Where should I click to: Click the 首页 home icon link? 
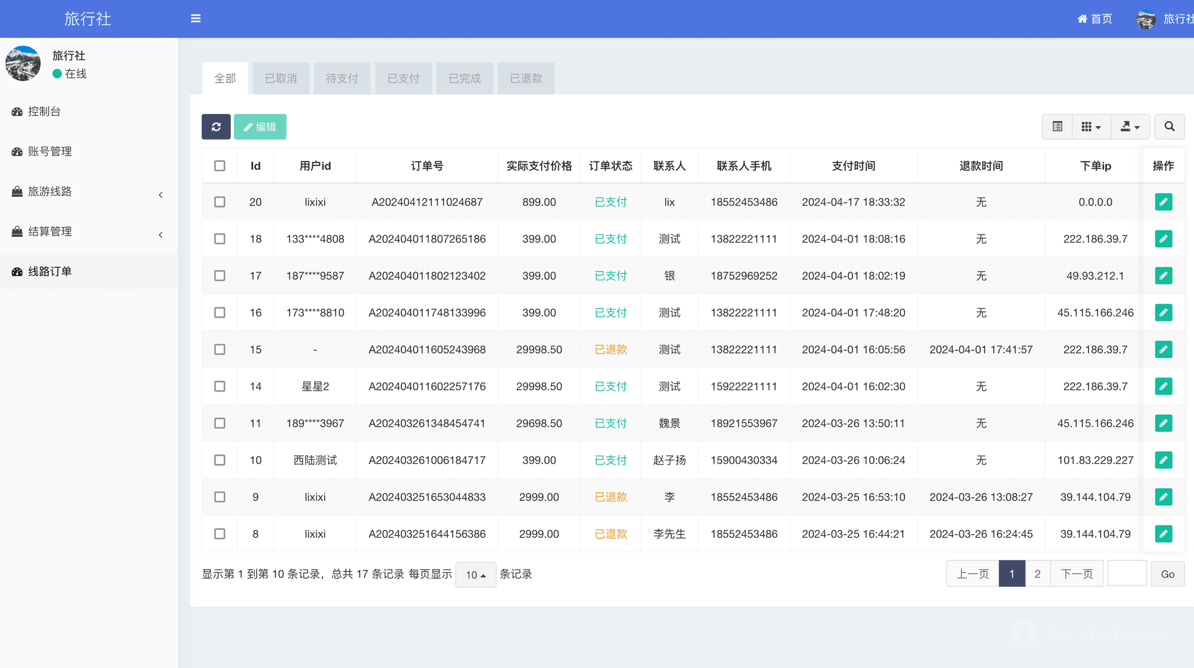click(1094, 19)
